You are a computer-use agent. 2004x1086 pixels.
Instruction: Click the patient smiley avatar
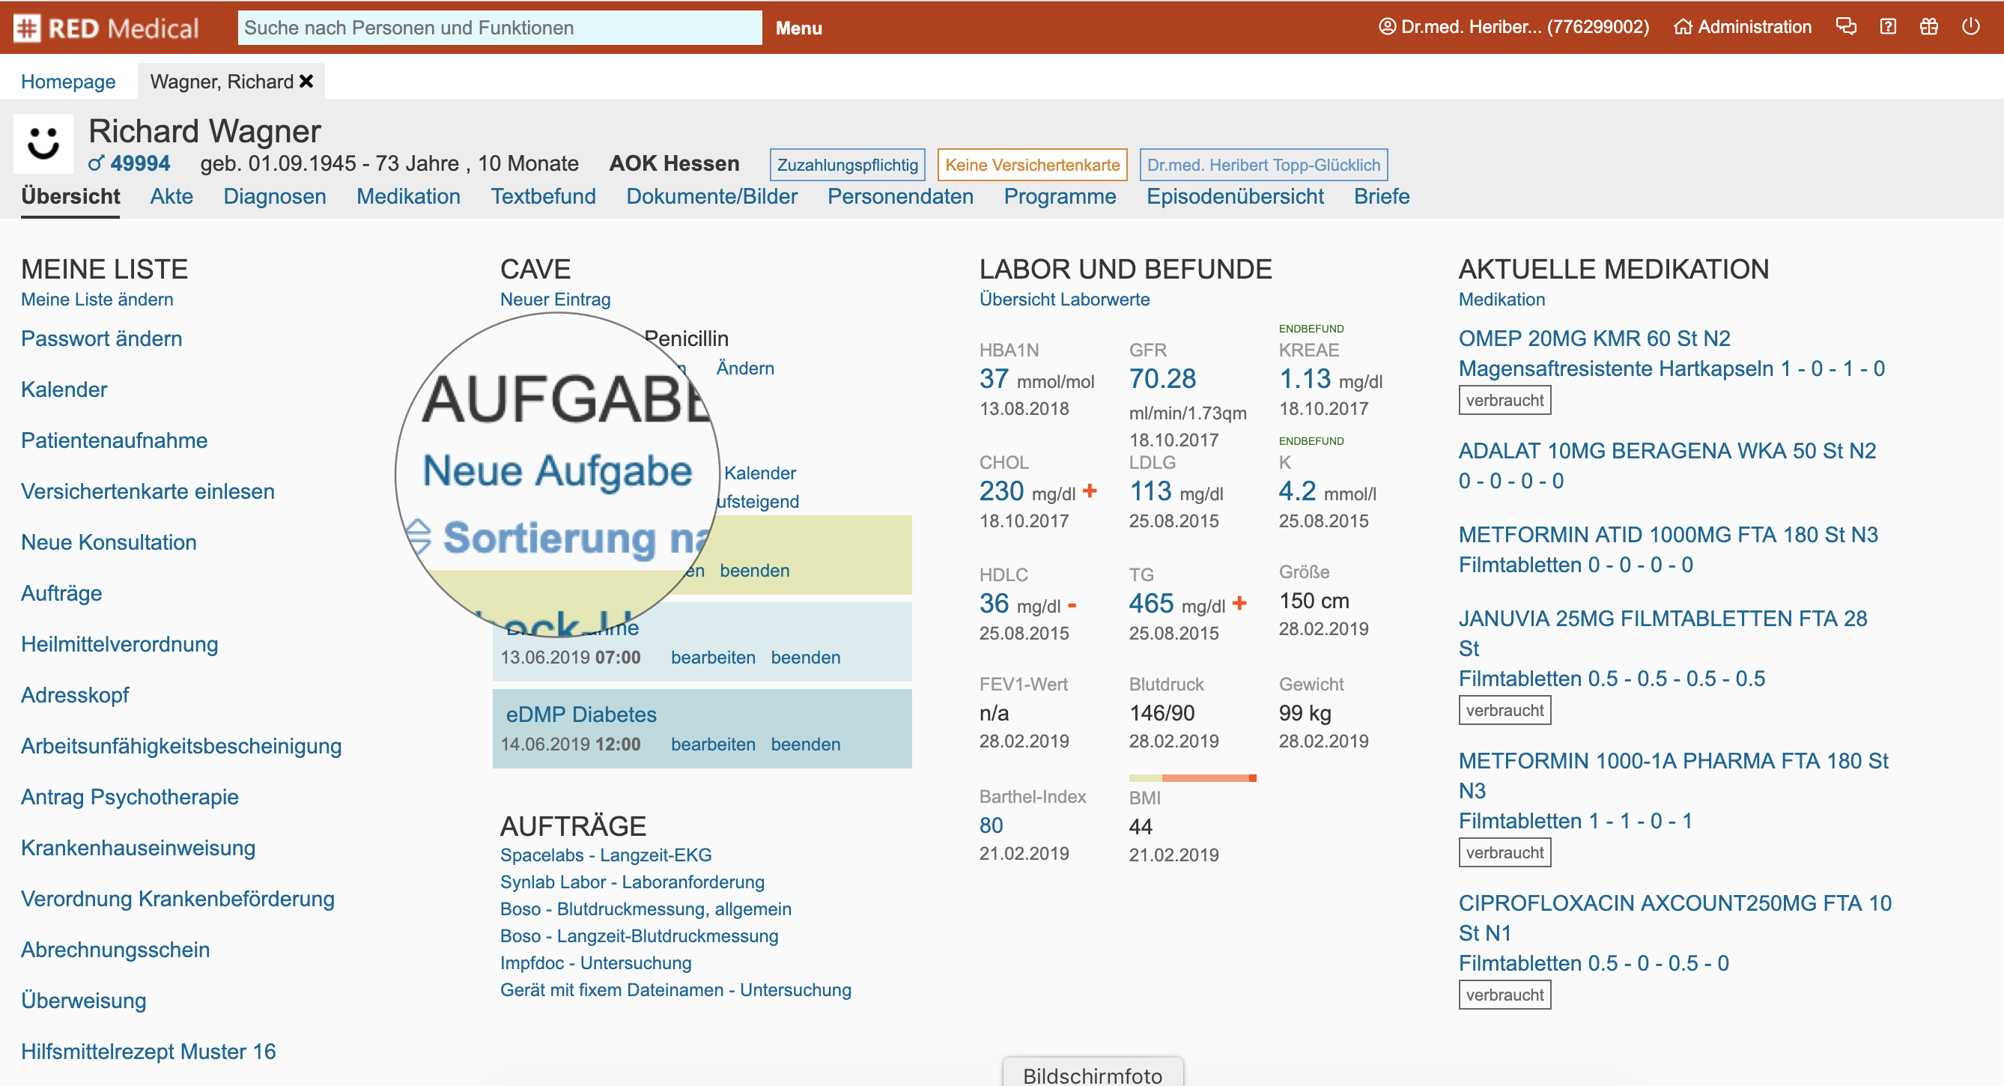43,143
